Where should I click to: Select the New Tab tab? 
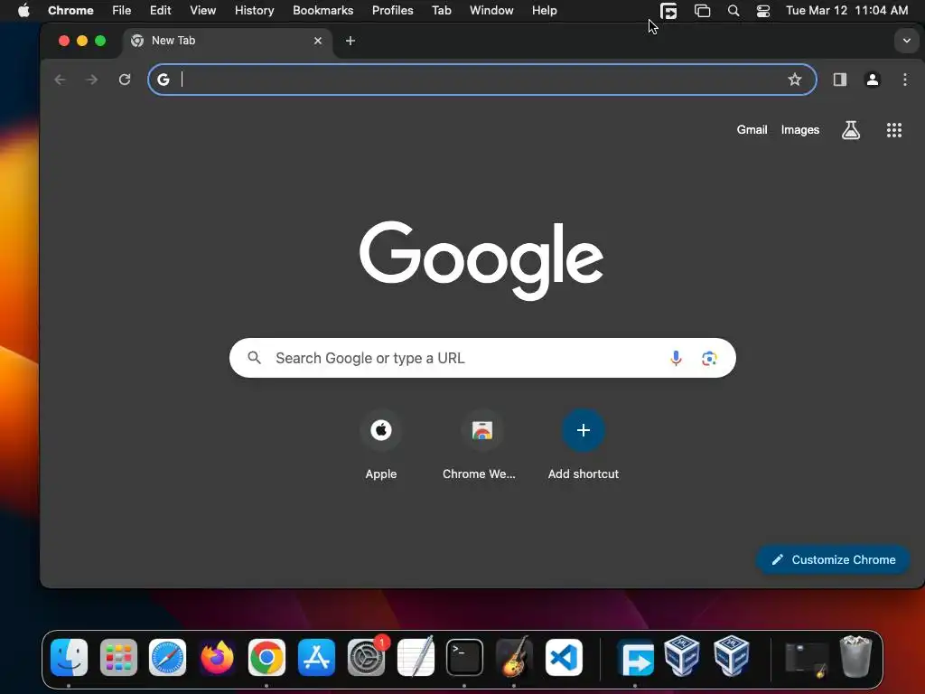(227, 41)
